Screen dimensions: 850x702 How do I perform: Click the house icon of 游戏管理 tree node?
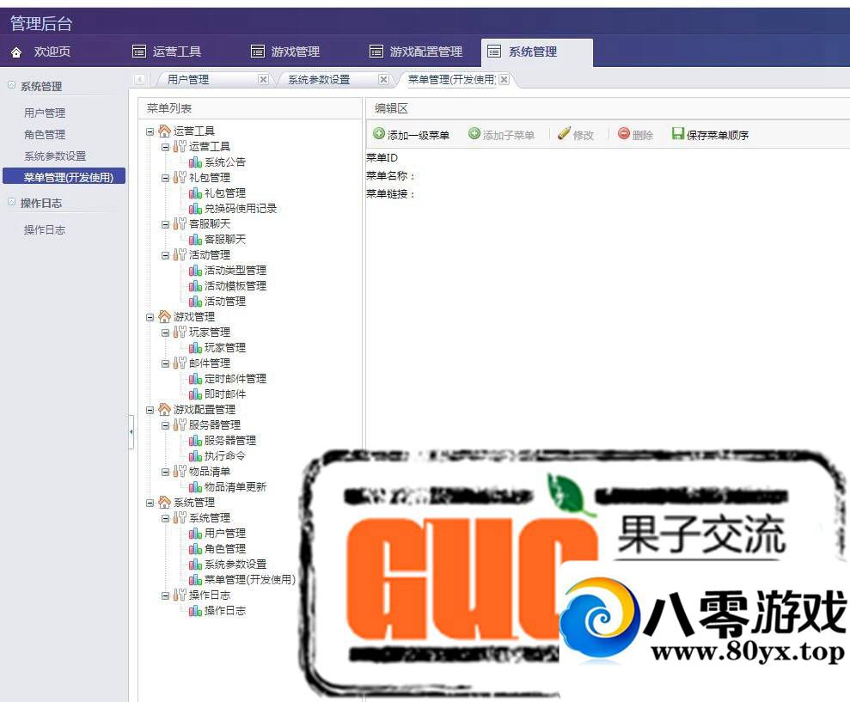164,316
